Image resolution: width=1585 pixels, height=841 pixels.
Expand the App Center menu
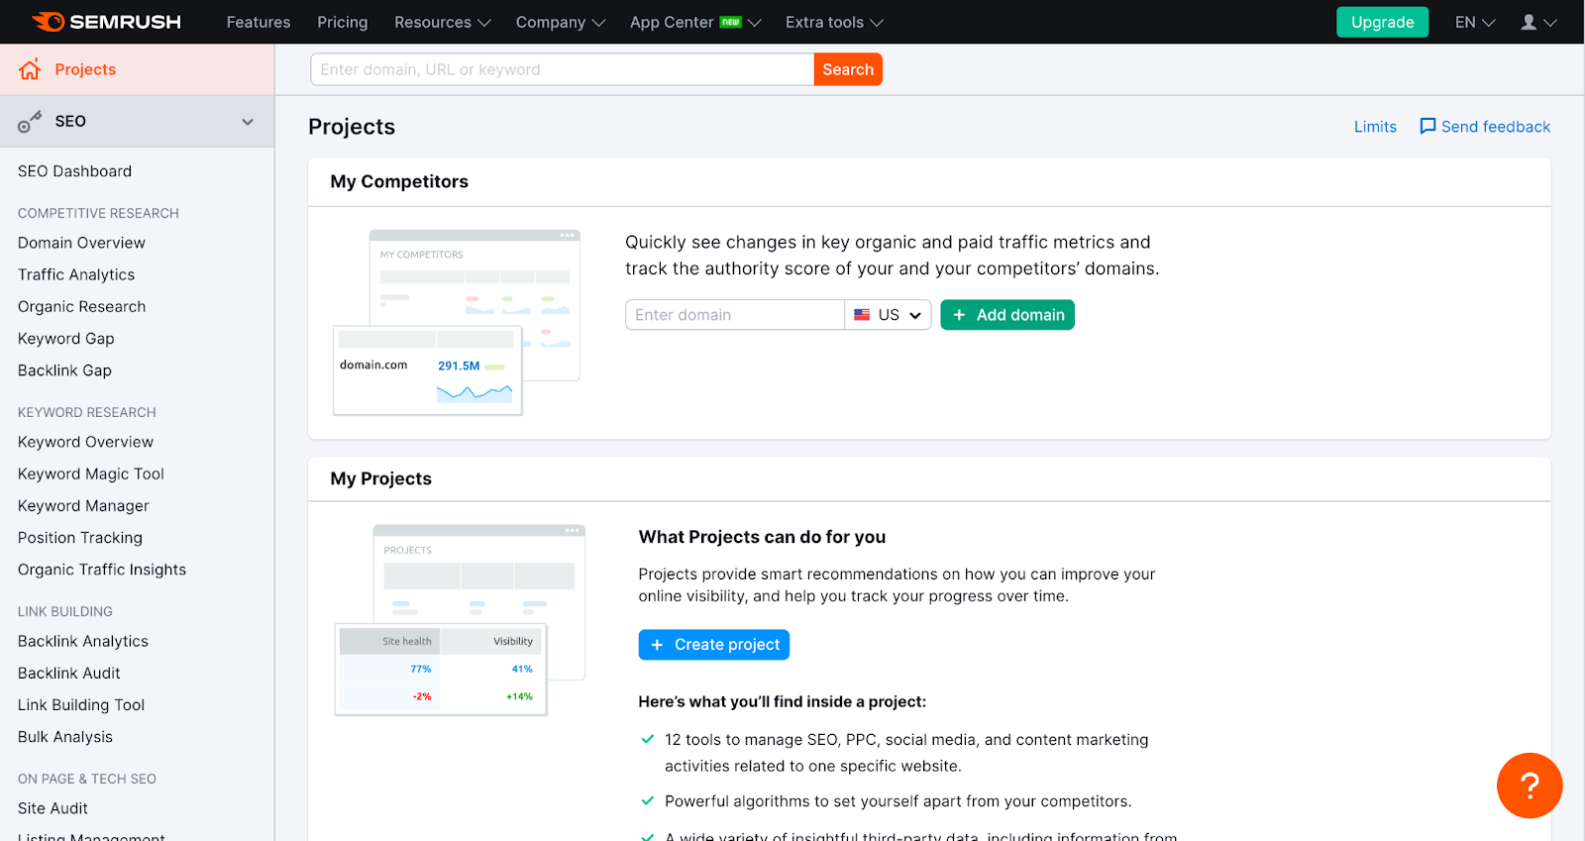tap(694, 22)
